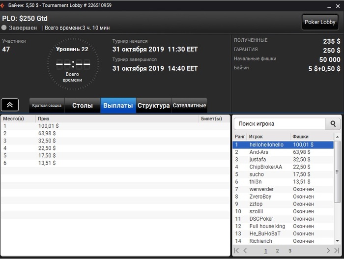
Task: Go to previous page of players
Action: pyautogui.click(x=245, y=251)
